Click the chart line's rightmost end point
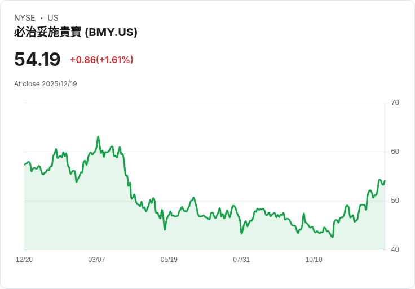This screenshot has width=415, height=289. [x=385, y=181]
